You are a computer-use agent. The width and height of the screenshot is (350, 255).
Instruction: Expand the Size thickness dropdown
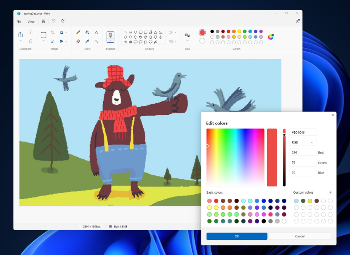tap(187, 41)
